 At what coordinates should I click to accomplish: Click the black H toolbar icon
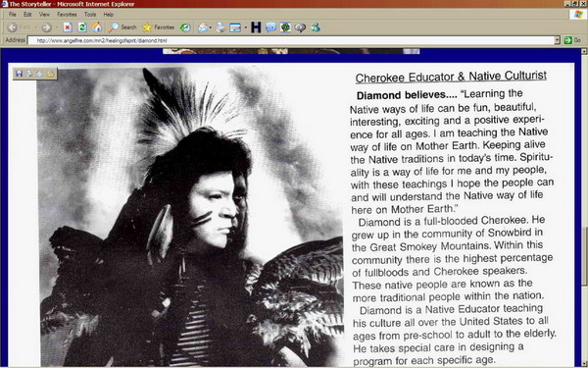pos(256,27)
